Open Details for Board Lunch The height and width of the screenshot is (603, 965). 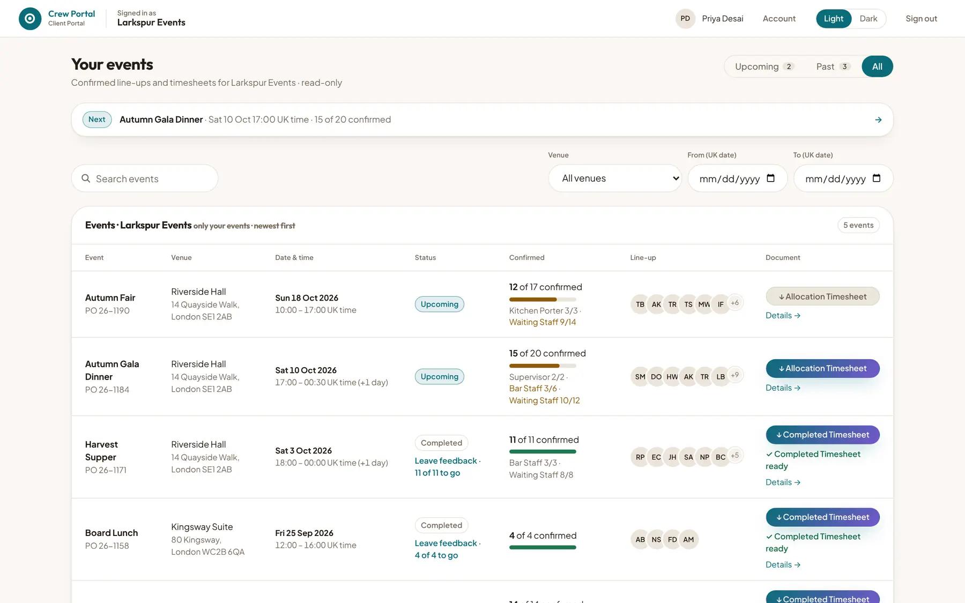(783, 565)
